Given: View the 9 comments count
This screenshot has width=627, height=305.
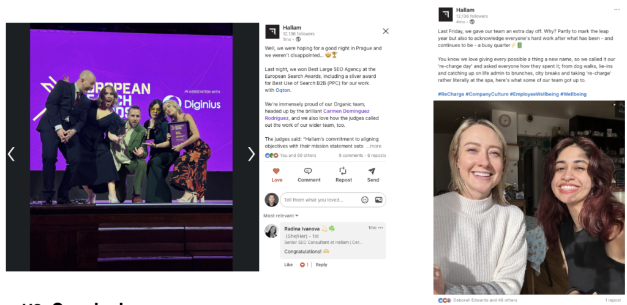Looking at the screenshot, I should point(351,156).
